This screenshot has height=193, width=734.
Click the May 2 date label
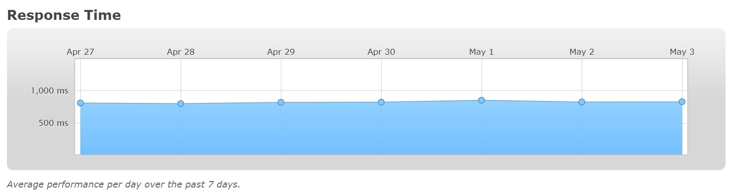tap(582, 52)
